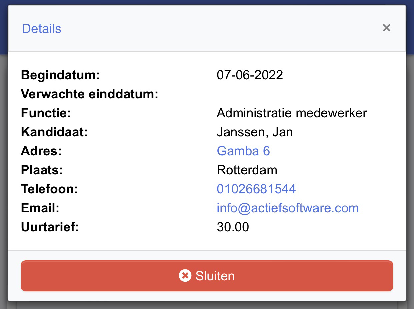Select the candidate name Janssen, Jan
The height and width of the screenshot is (309, 414).
(x=255, y=132)
